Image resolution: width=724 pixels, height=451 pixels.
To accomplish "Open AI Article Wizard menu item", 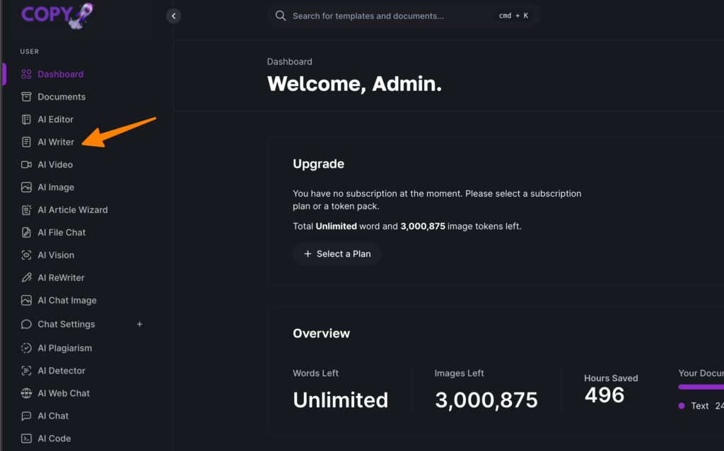I will [x=72, y=210].
